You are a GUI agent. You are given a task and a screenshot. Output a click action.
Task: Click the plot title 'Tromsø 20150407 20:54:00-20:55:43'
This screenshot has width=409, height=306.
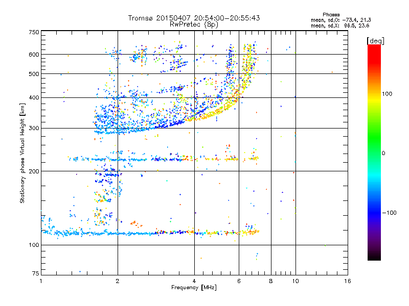[194, 18]
